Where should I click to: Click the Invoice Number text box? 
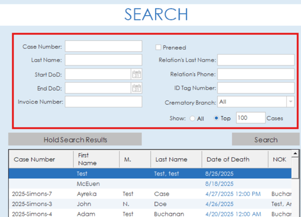[103, 102]
